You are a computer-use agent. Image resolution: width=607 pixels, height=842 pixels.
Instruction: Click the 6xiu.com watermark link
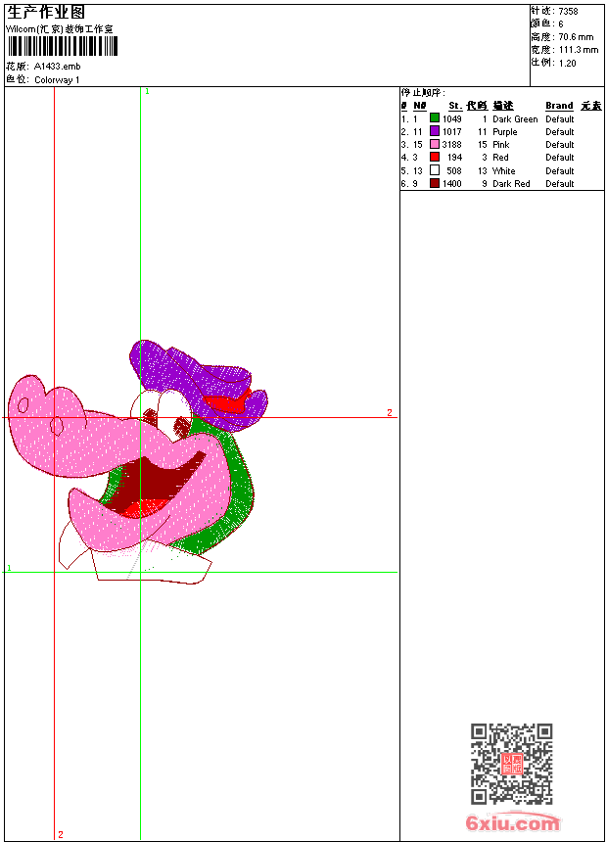point(512,822)
